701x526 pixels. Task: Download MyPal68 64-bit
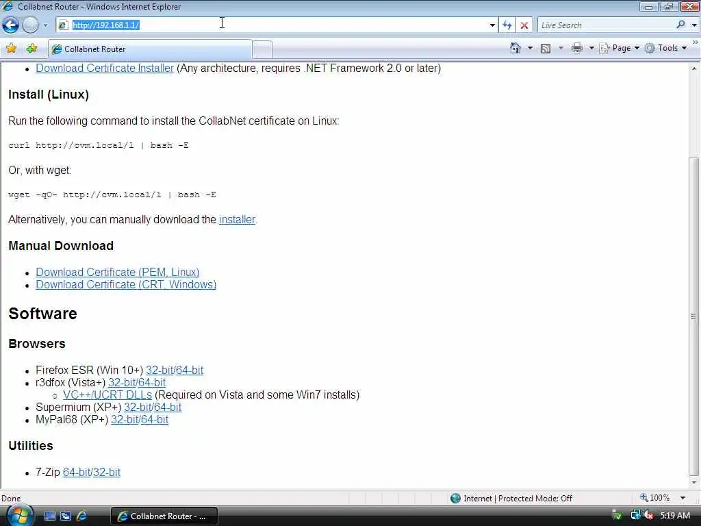(155, 420)
